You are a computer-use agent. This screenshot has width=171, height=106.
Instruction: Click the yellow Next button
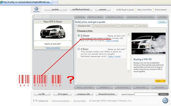[160, 81]
